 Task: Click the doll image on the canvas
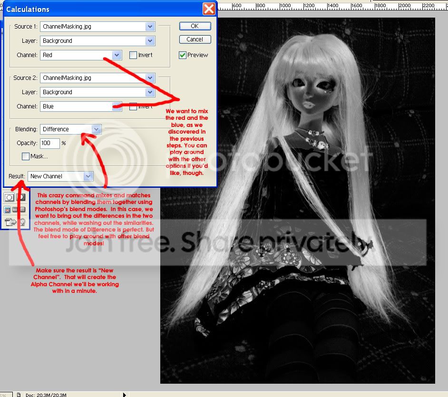click(x=297, y=201)
